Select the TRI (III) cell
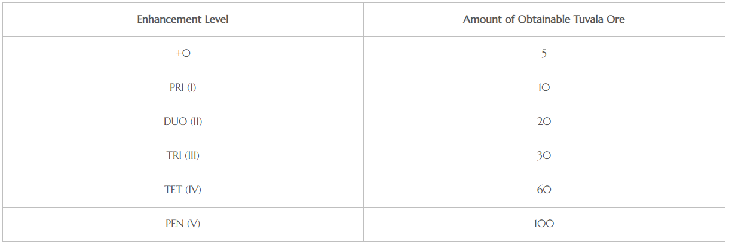Viewport: 729px width, 244px height. pos(183,155)
